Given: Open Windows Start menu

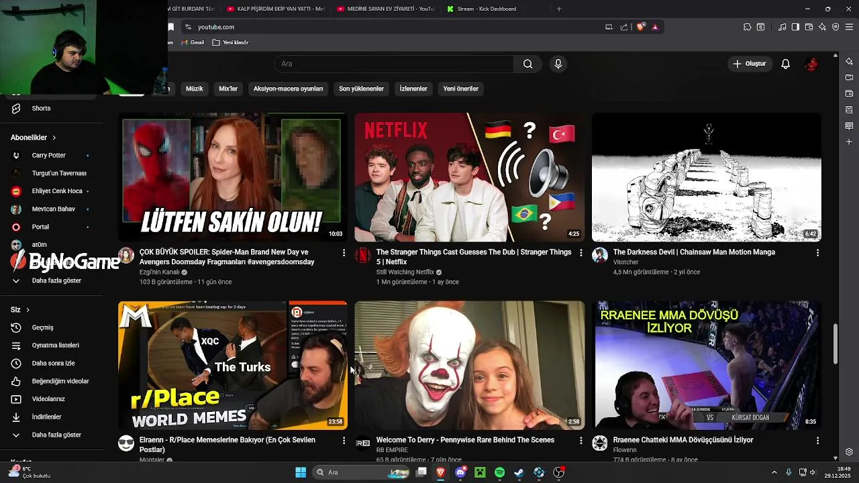Looking at the screenshot, I should click(301, 472).
